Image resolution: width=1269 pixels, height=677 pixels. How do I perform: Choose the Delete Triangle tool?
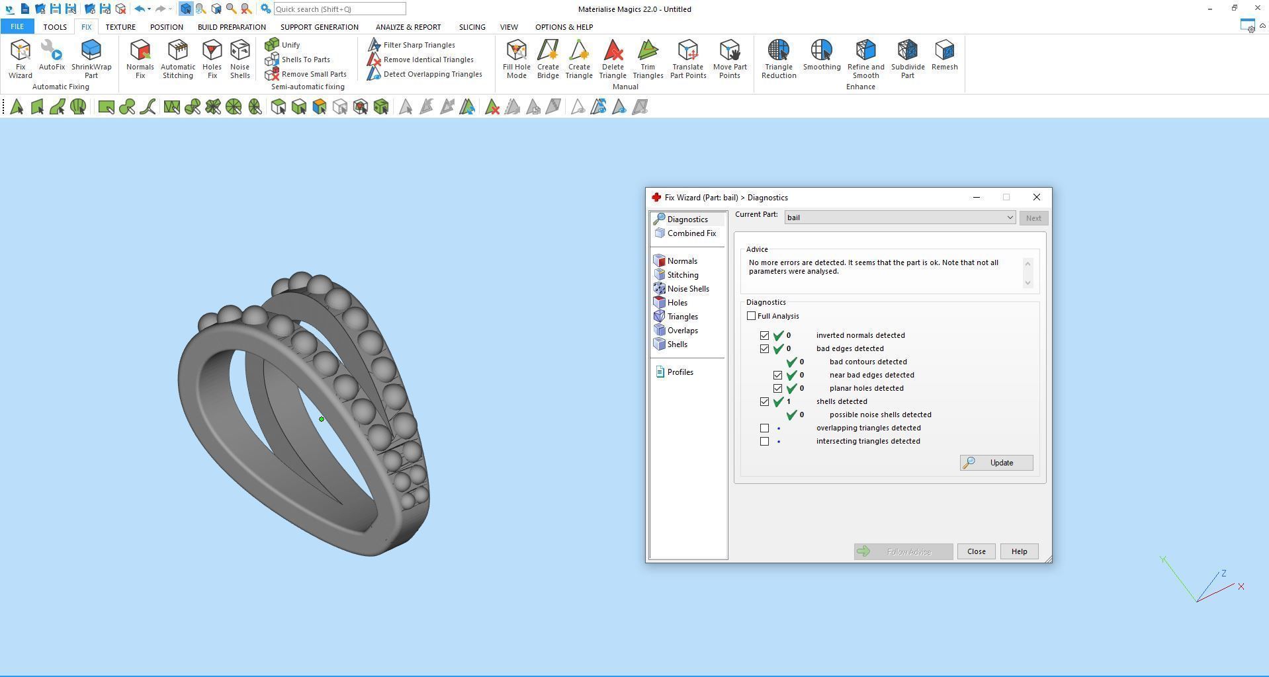613,59
